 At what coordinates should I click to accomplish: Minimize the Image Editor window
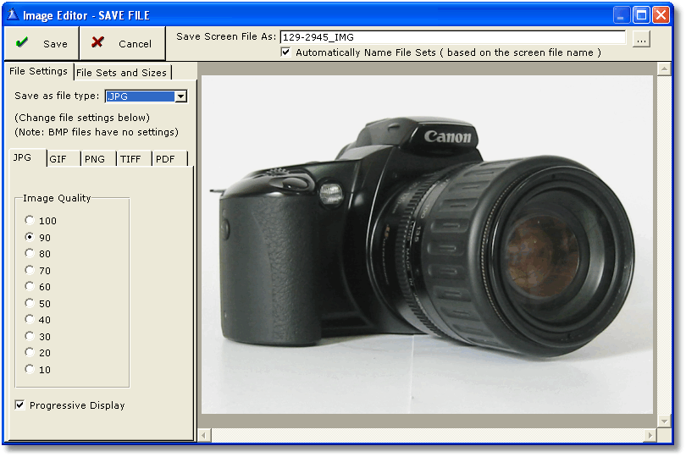622,15
